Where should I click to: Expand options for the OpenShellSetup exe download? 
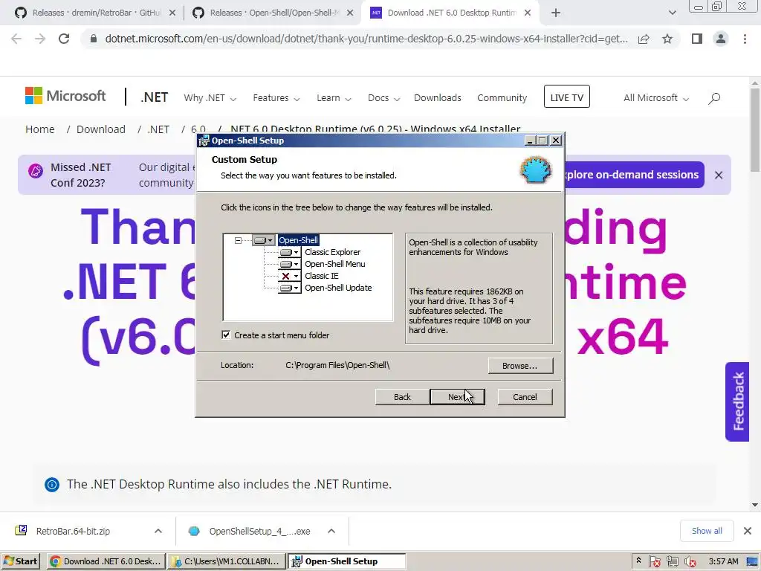tap(331, 531)
